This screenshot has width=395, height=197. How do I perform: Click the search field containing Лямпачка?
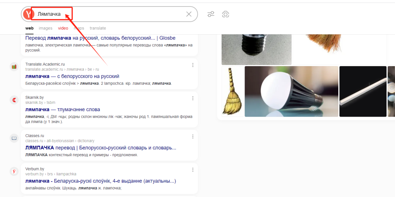coord(110,14)
